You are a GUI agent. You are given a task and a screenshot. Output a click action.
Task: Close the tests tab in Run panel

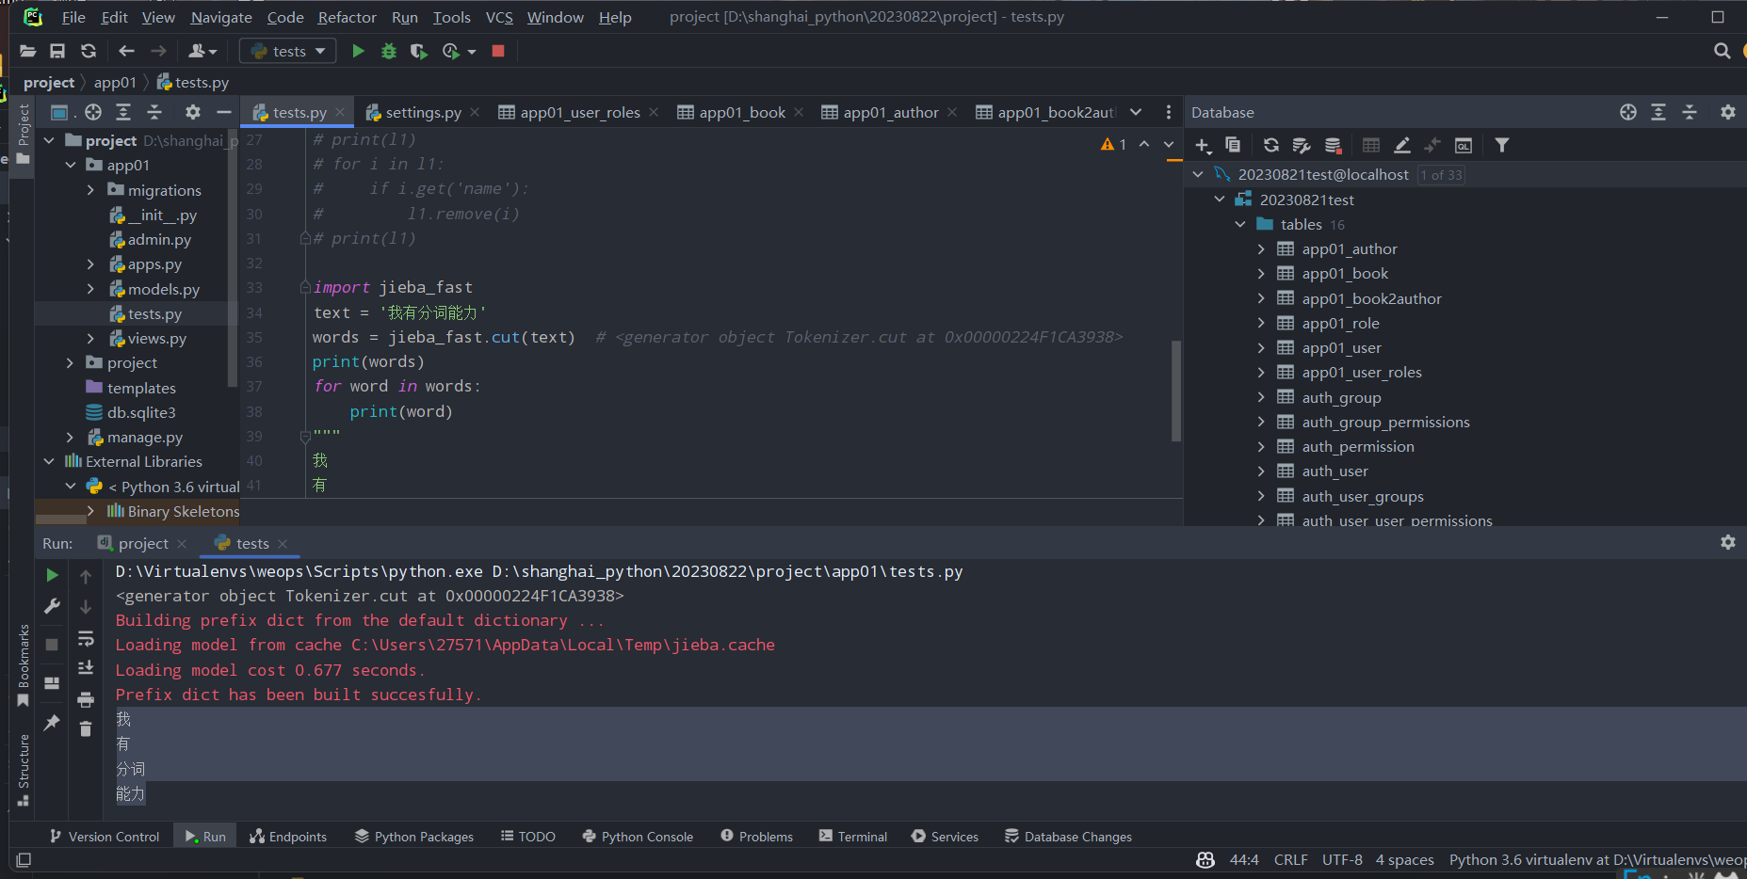click(x=283, y=543)
